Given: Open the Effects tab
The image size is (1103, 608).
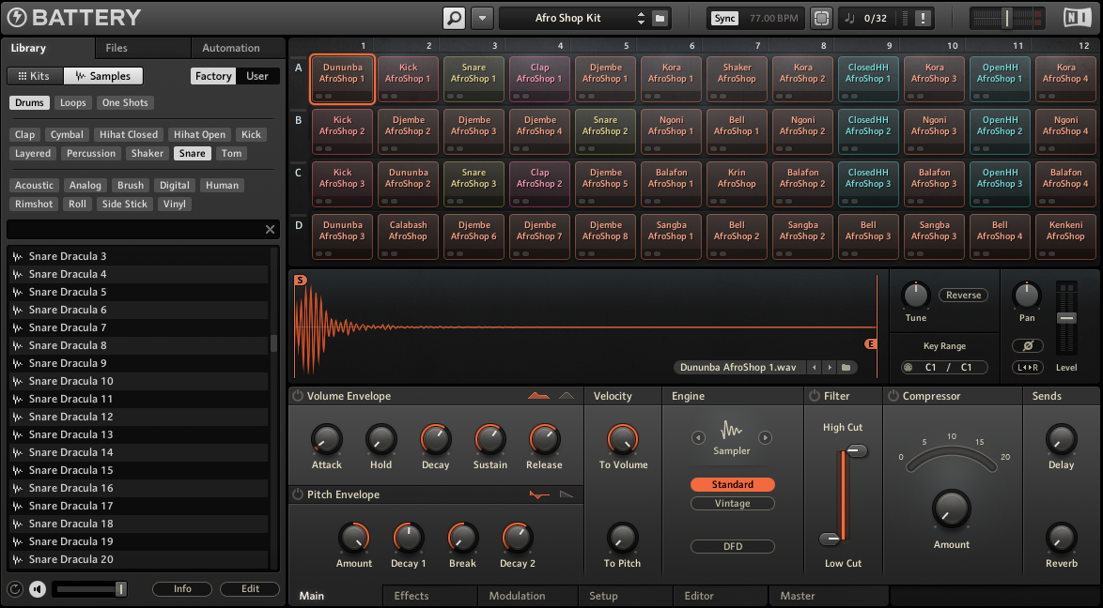Looking at the screenshot, I should tap(412, 596).
